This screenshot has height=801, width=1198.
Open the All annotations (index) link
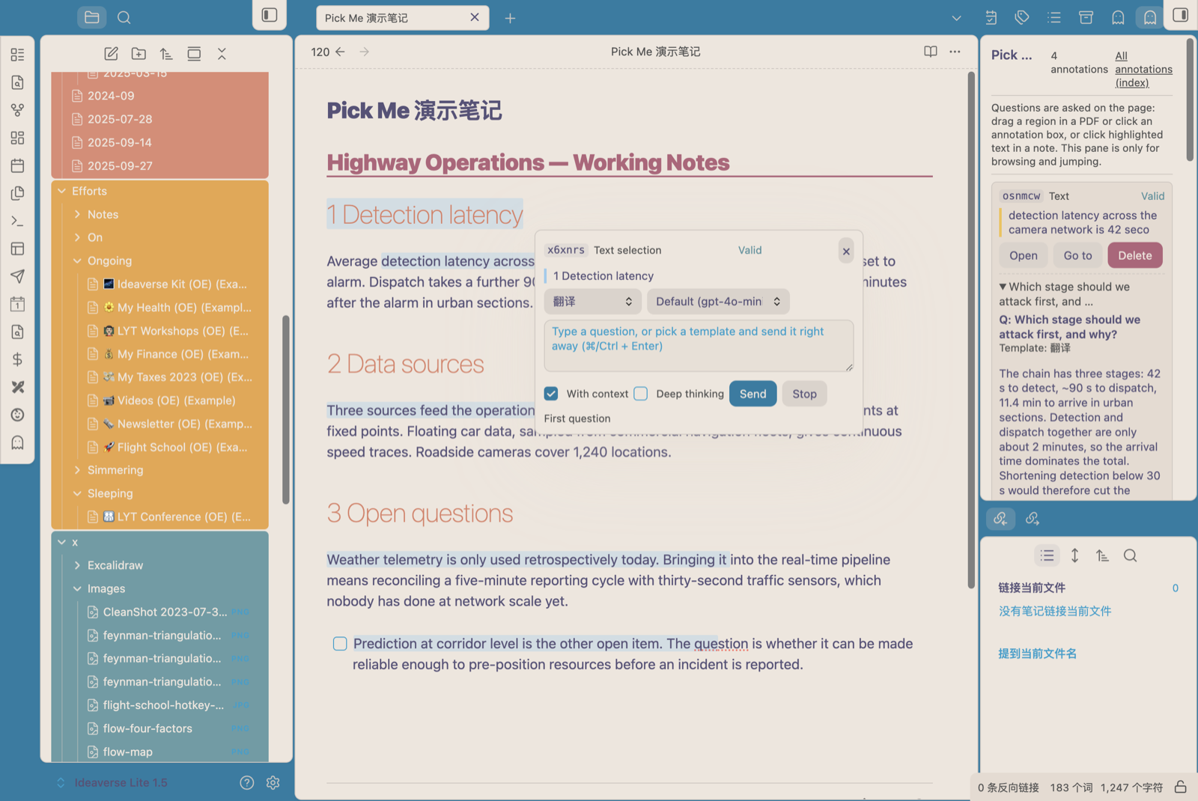point(1143,69)
